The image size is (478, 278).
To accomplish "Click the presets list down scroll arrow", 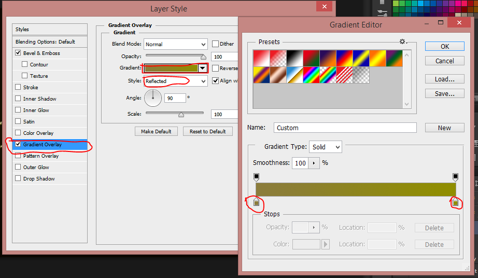I will (x=406, y=104).
